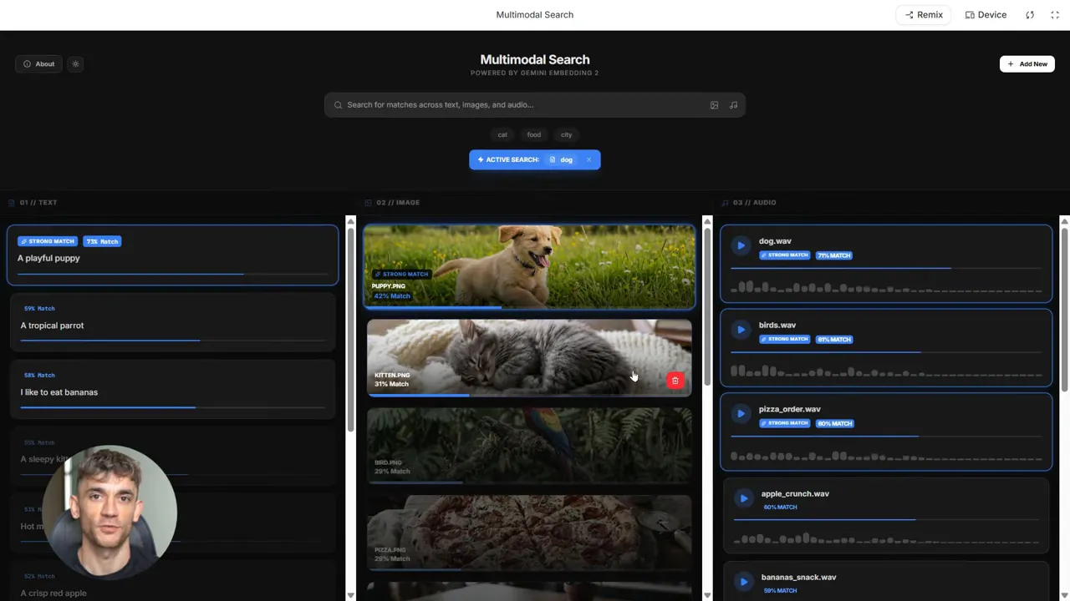The image size is (1070, 601).
Task: Click the 01 // TEXT column header
Action: tap(33, 203)
